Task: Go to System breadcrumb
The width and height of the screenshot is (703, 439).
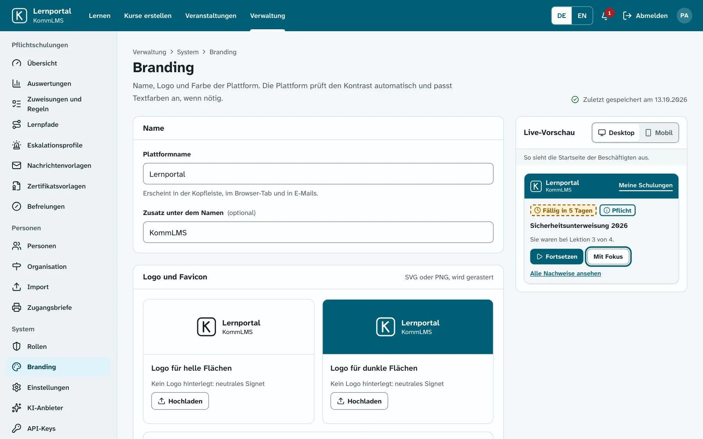Action: [x=188, y=52]
